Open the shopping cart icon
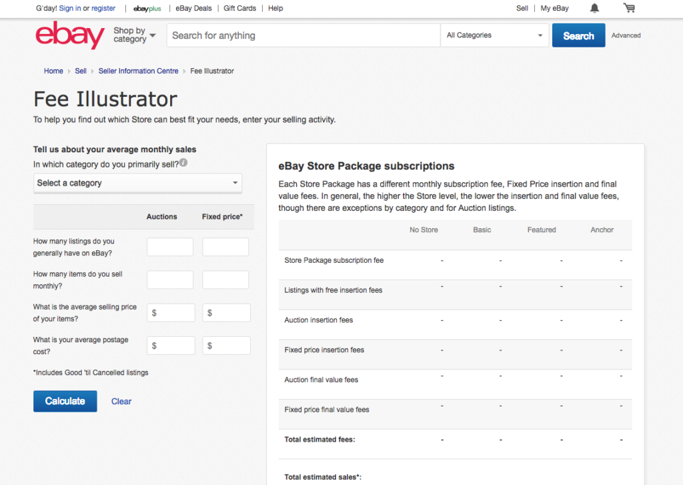 629,8
